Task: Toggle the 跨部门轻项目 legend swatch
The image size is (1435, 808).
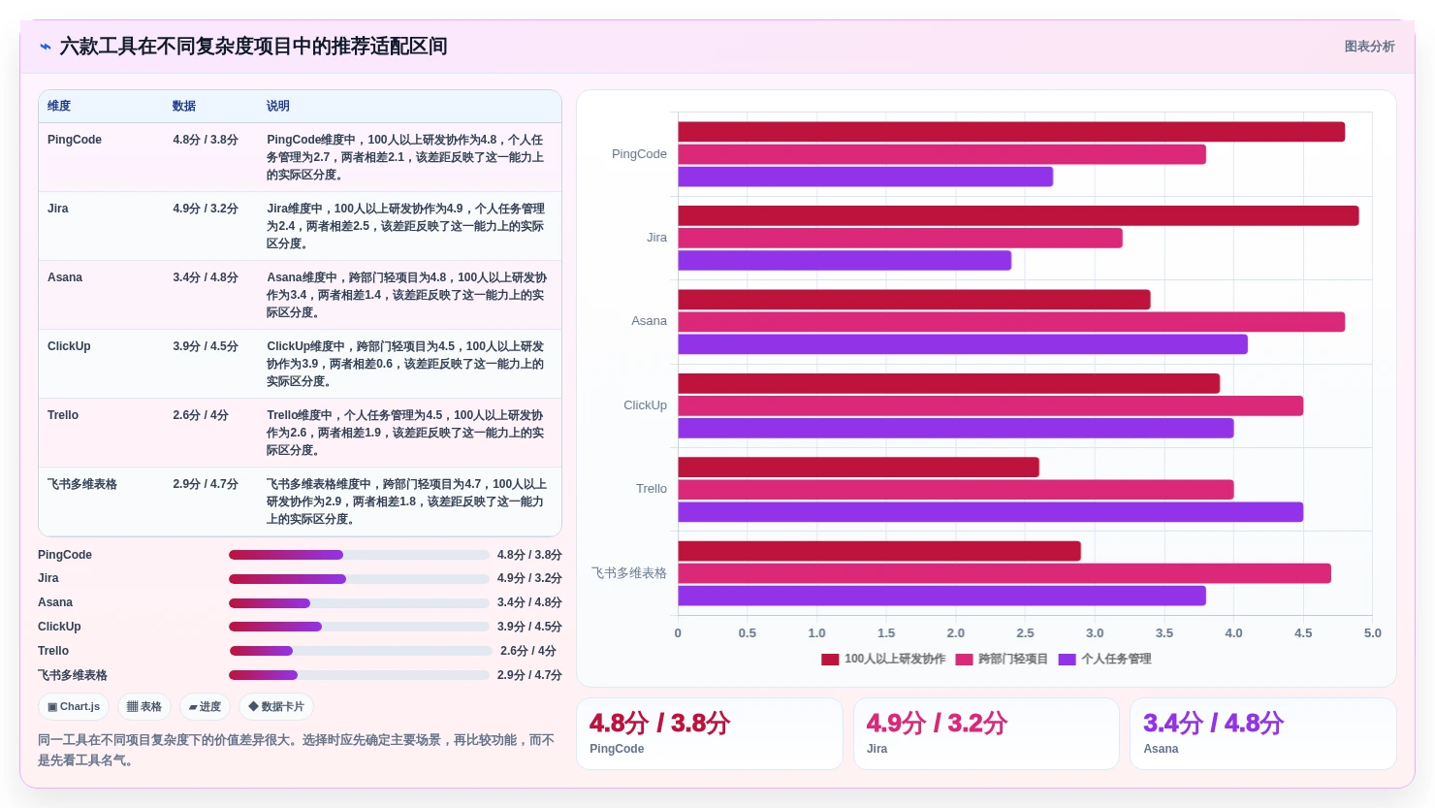Action: [964, 660]
